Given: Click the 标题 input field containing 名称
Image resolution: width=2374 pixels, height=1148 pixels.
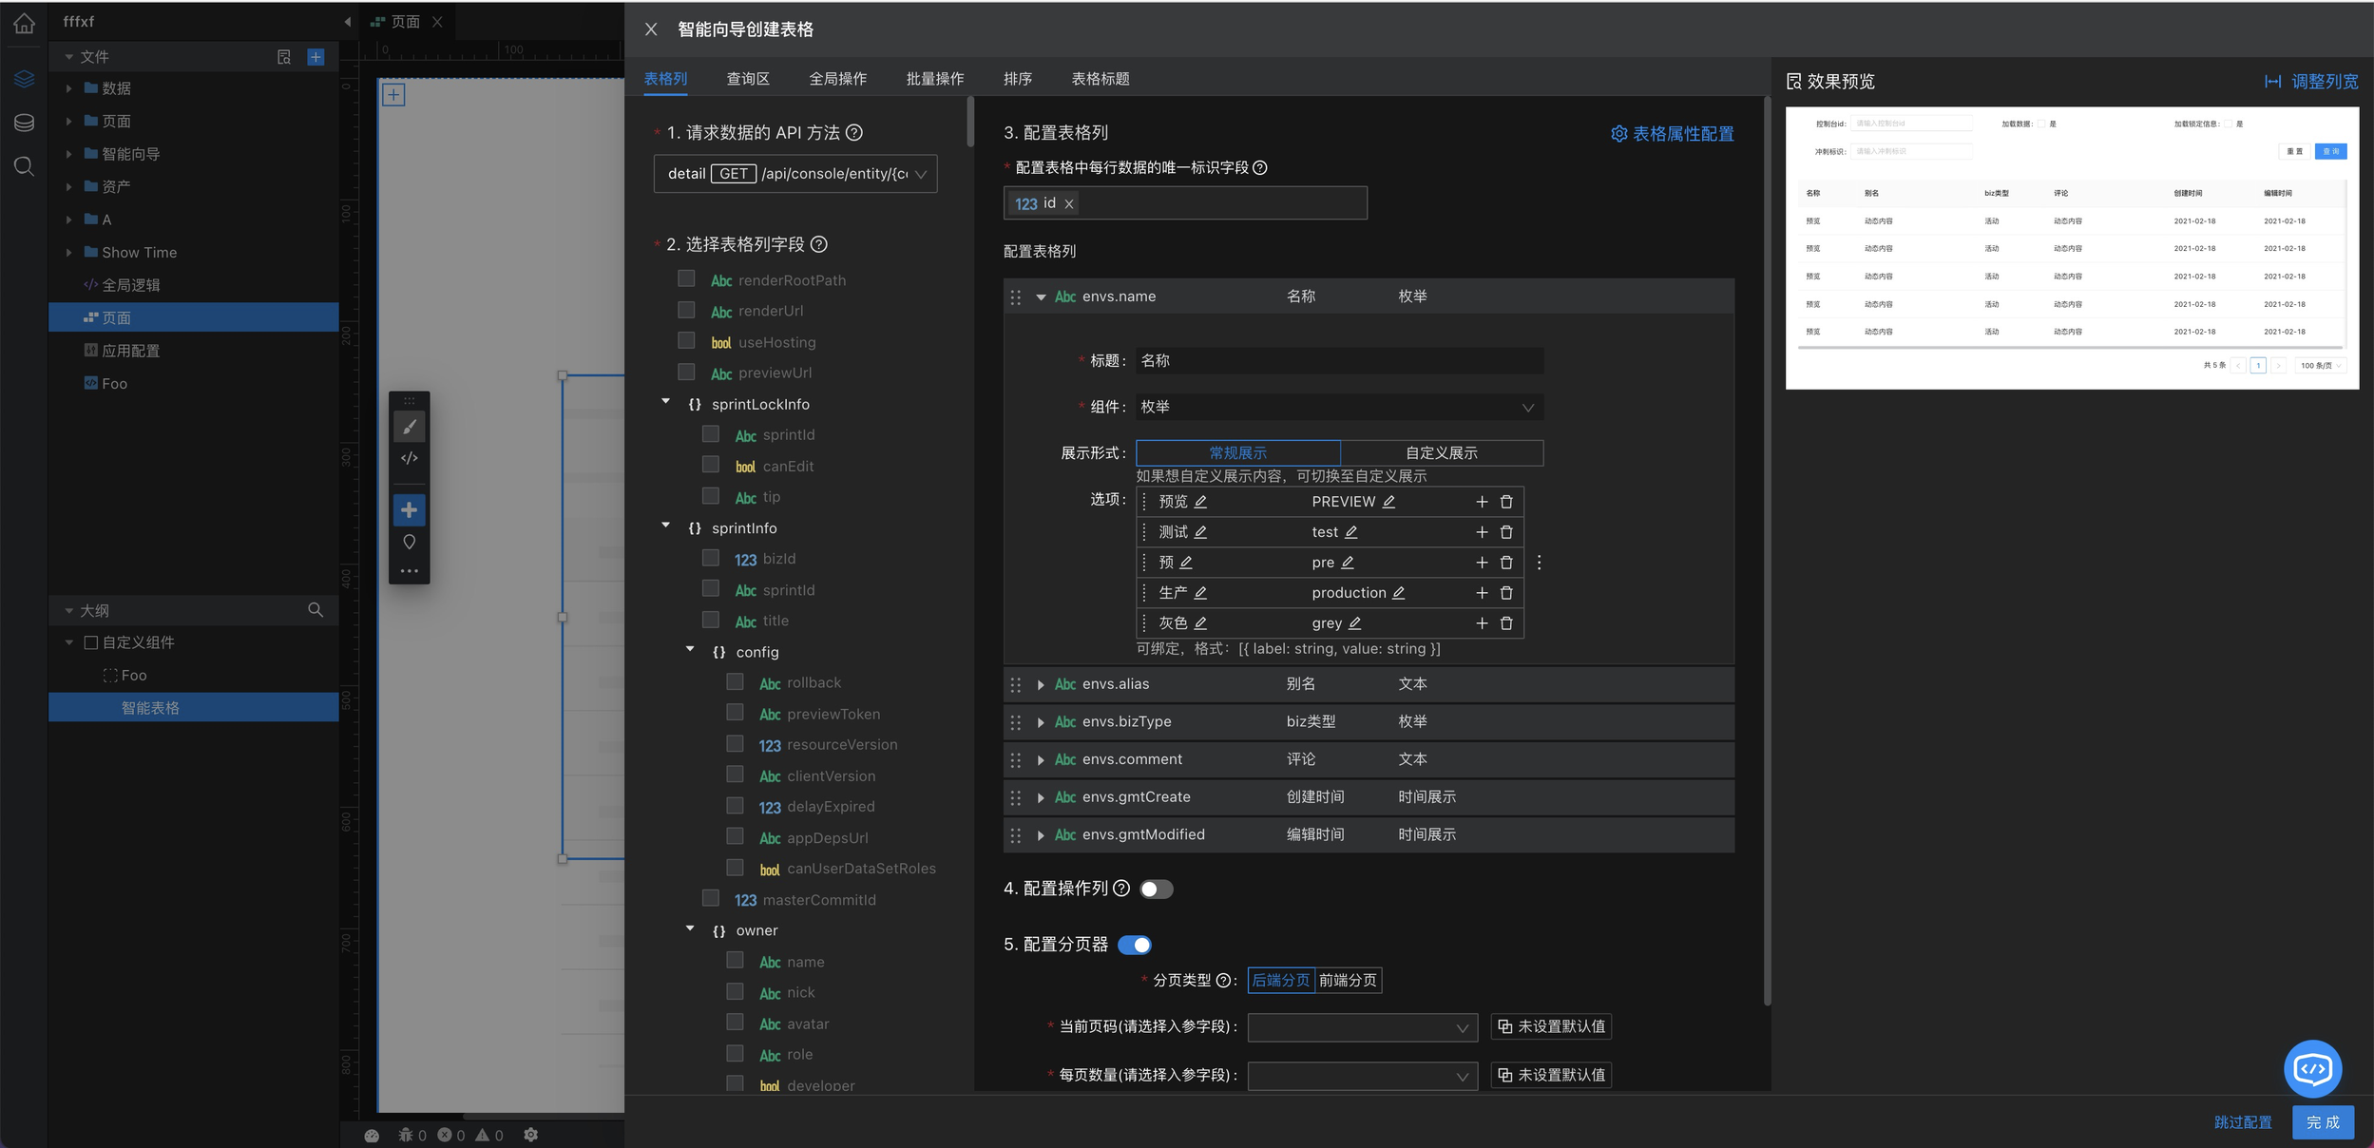Looking at the screenshot, I should (1339, 361).
